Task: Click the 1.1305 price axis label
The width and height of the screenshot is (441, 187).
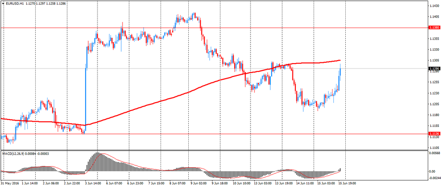Action: tap(434, 60)
